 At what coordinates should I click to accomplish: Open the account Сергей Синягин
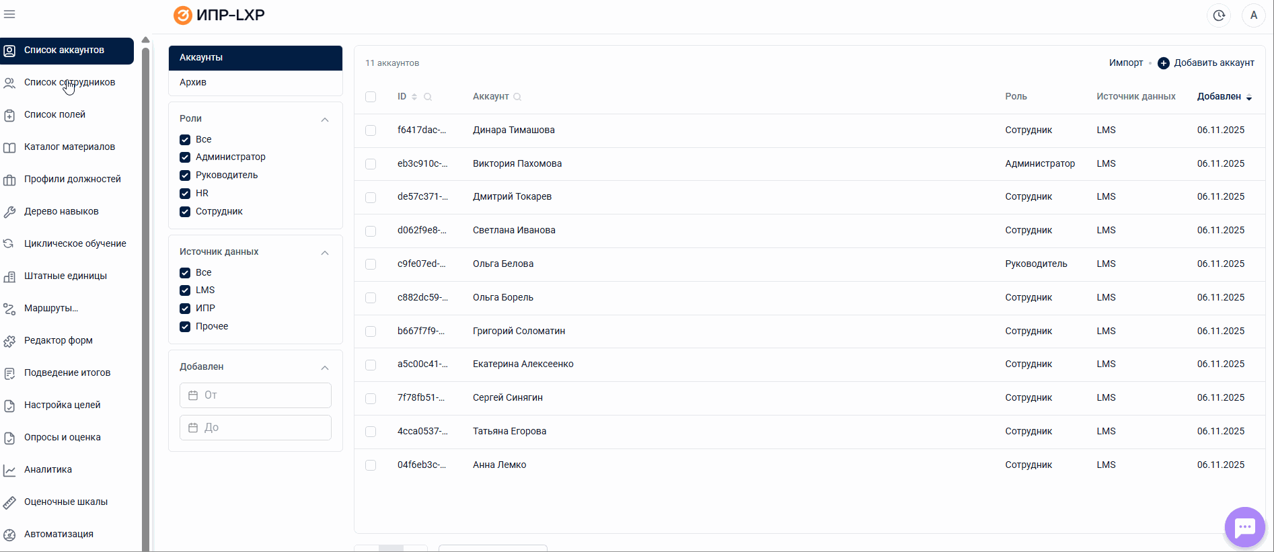coord(508,398)
